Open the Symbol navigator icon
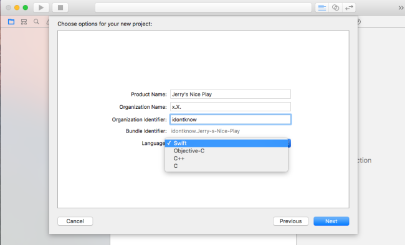 (24, 22)
